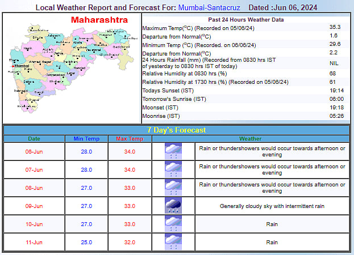Select the Date column header
The image size is (354, 255).
pyautogui.click(x=34, y=139)
